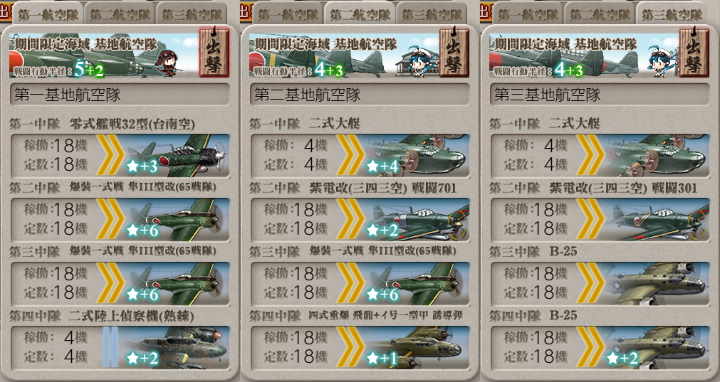720x382 pixels.
Task: Select the 紫電改 戦闘301 fighter image
Action: tap(657, 219)
